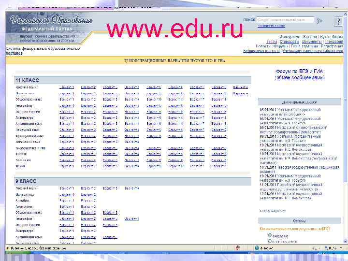
Task: Open Вариант 3 for 9 класс Английский язык
Action: pos(110,237)
